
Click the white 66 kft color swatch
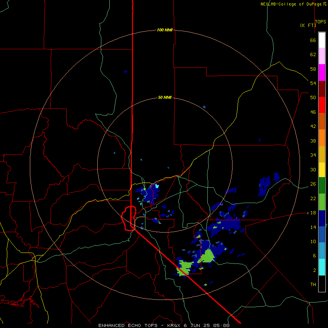point(322,40)
